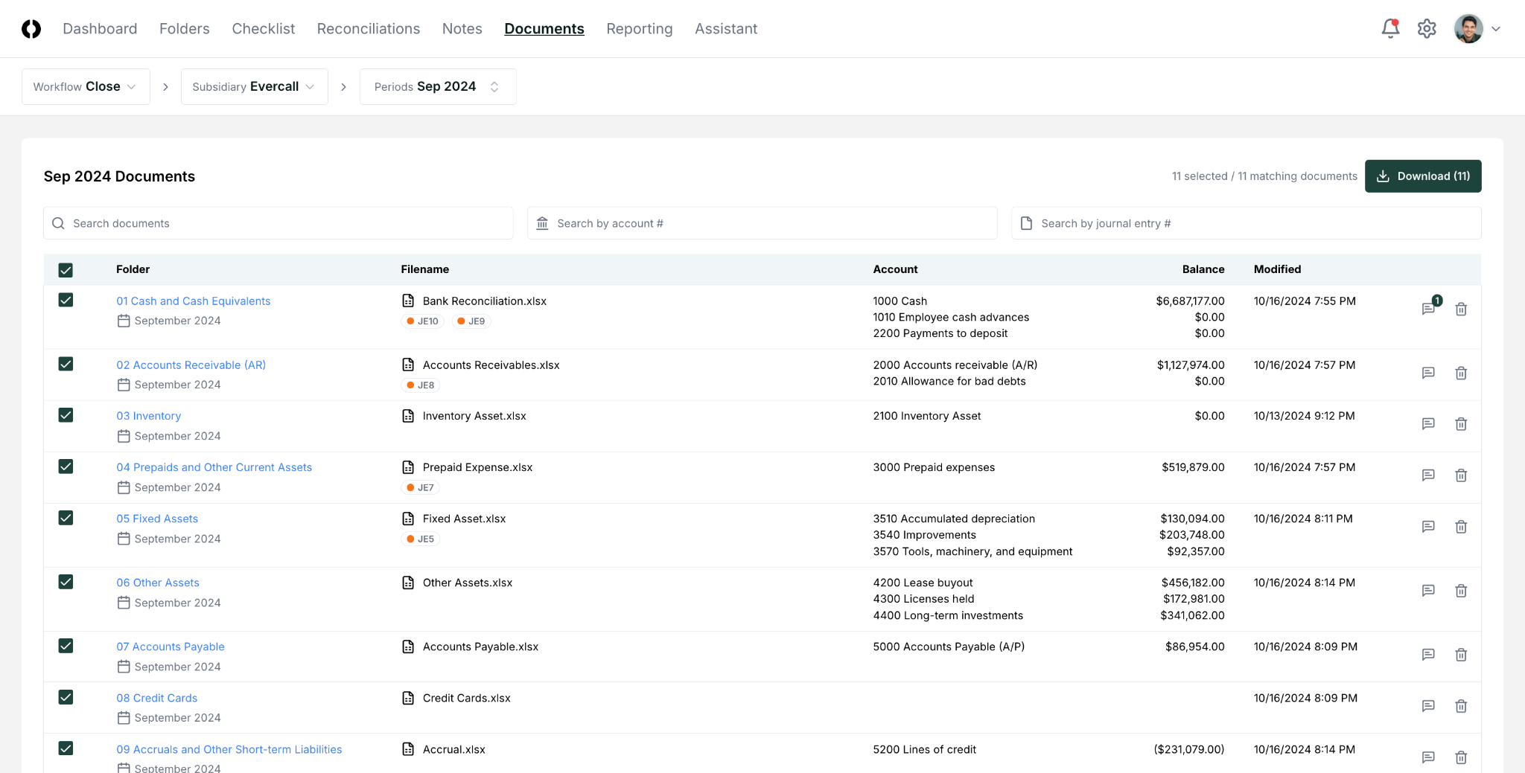
Task: Click the file icon beside Accounts Payable.xlsx
Action: pyautogui.click(x=408, y=647)
